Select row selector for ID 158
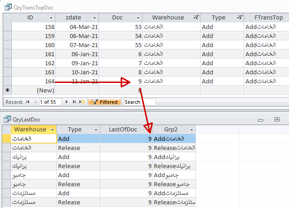The image size is (289, 208). [7, 27]
